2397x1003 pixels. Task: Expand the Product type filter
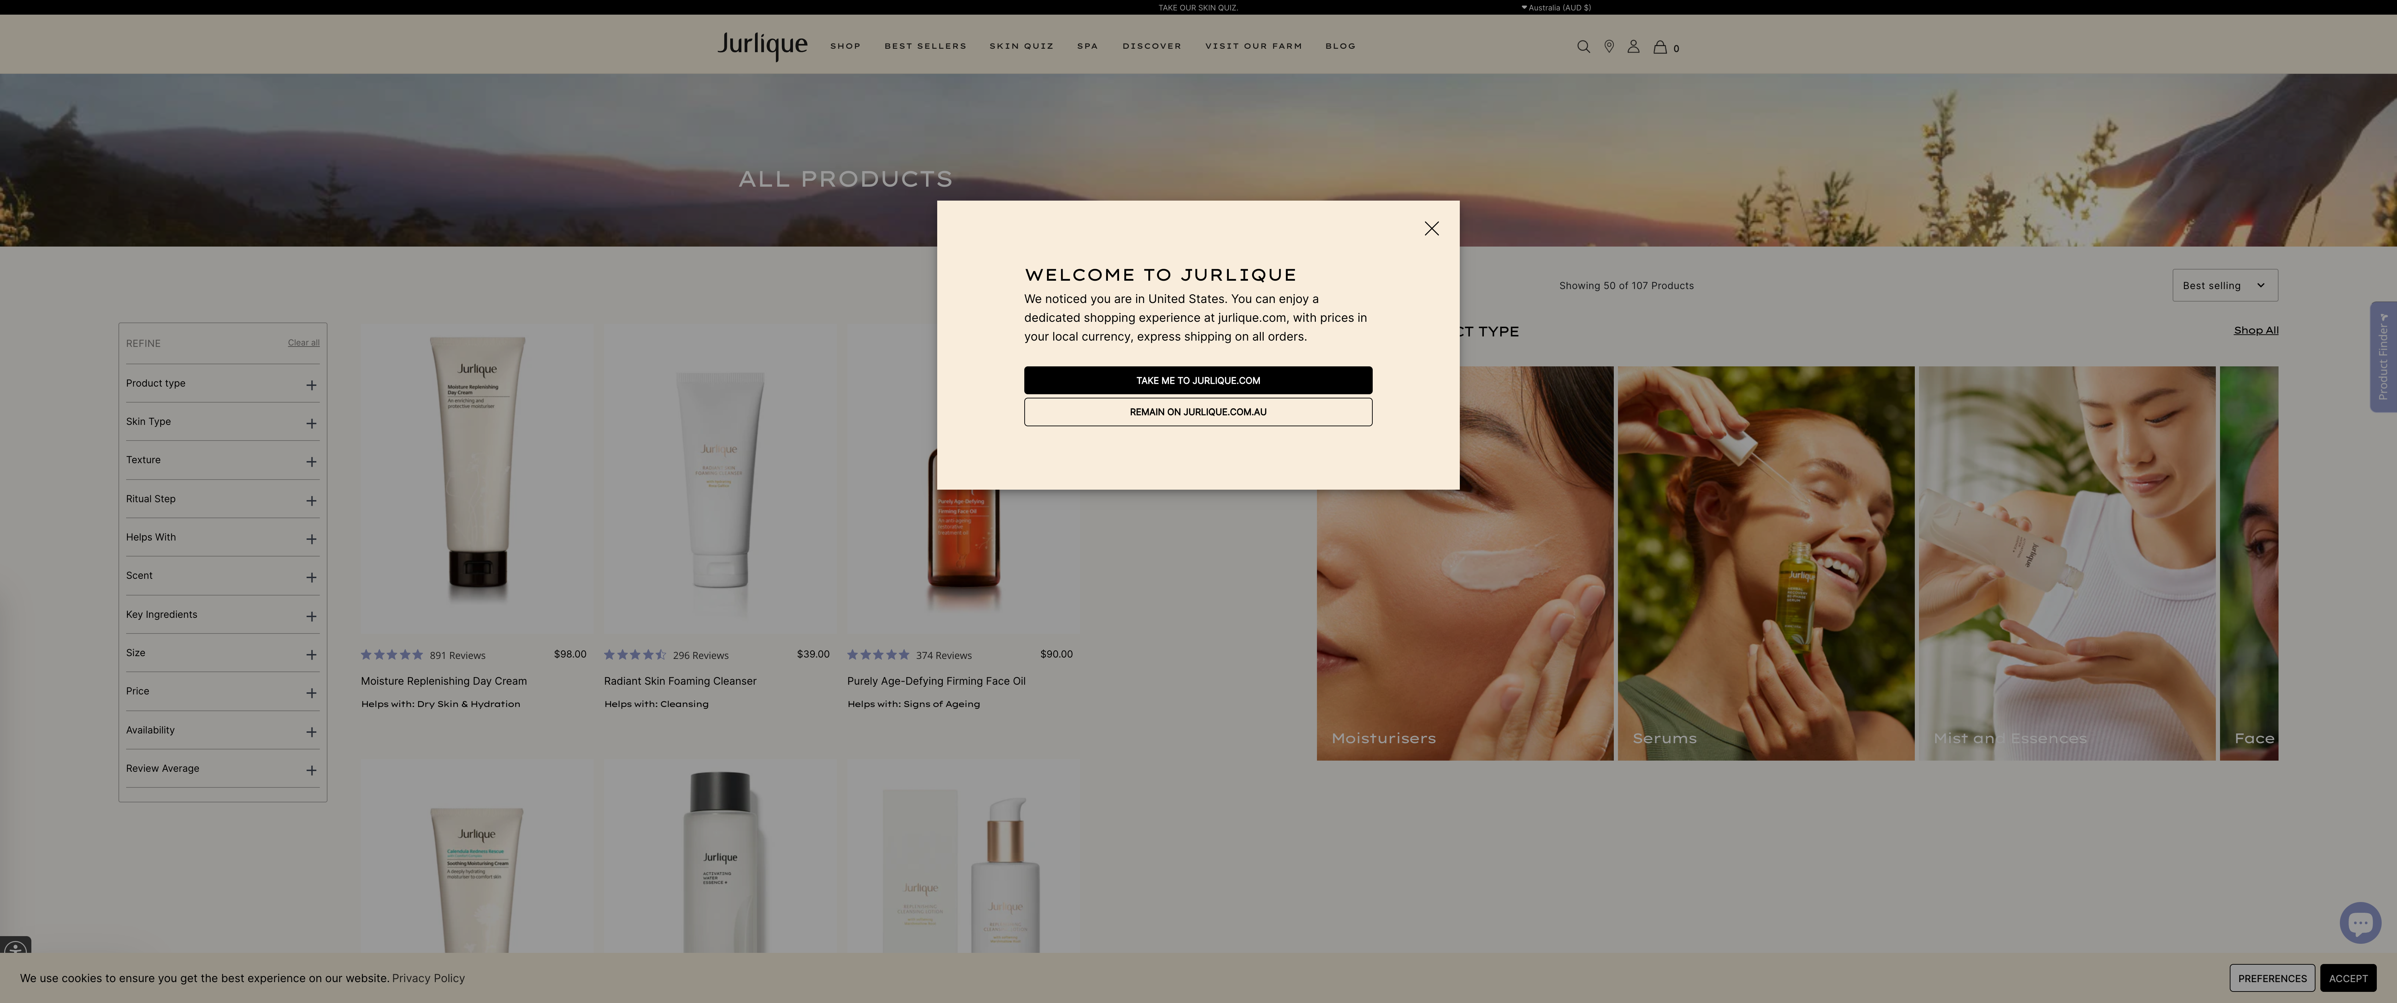[312, 383]
